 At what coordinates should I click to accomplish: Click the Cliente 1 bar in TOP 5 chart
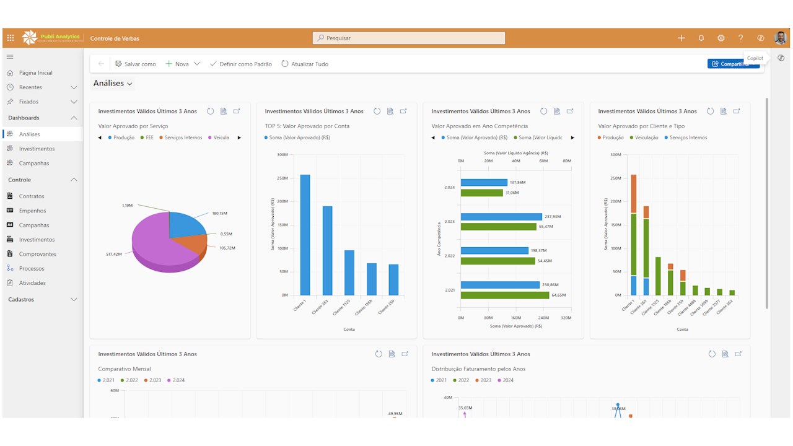(x=305, y=235)
